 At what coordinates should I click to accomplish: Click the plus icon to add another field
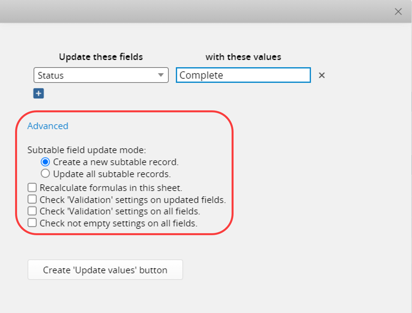(x=38, y=93)
